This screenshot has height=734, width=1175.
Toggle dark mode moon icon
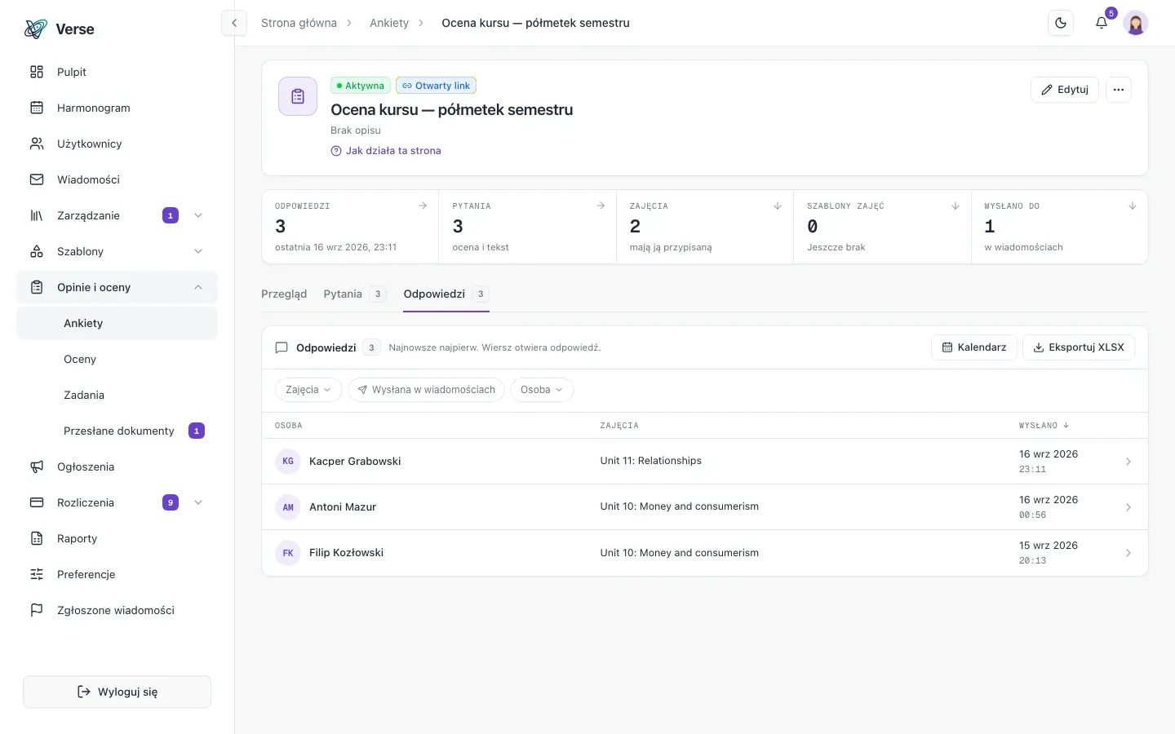pyautogui.click(x=1061, y=23)
